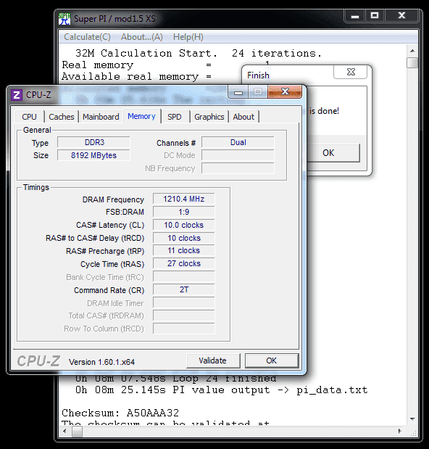Click the Version 1.60.1.x64 text in CPU-Z
Screen dimensions: 429x449
(101, 362)
